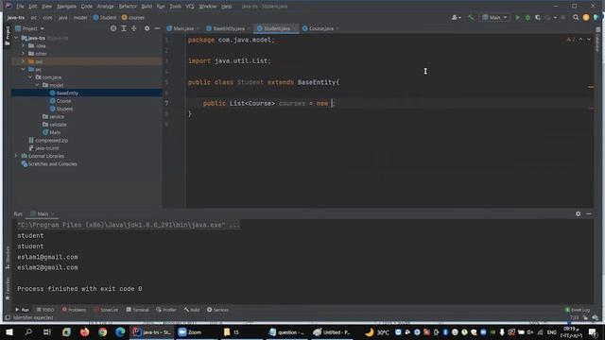Open the Structure side panel tab
This screenshot has height=340, width=605.
click(x=8, y=258)
